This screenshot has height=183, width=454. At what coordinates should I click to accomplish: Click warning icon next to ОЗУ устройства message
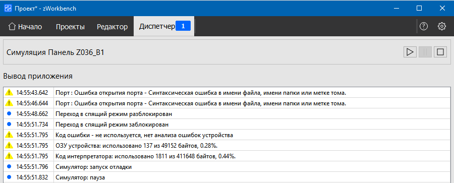tap(9, 145)
